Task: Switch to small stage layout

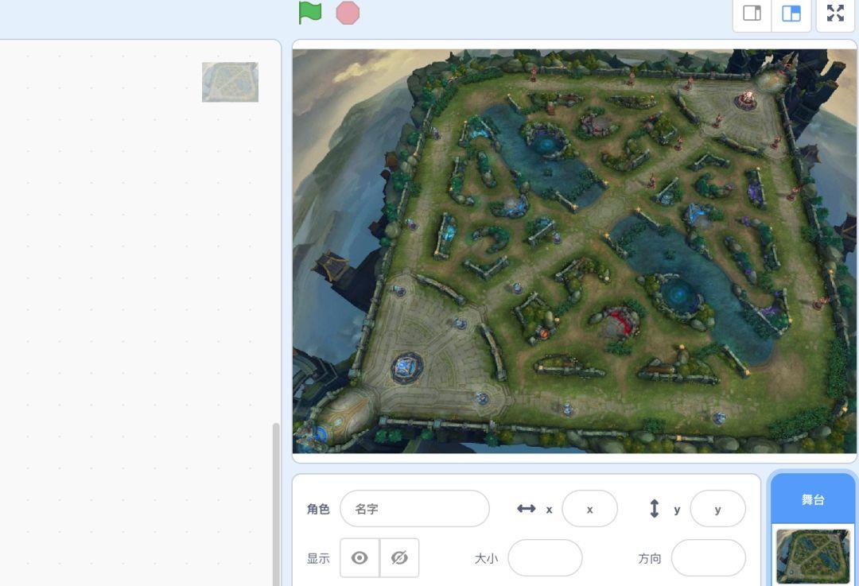Action: tap(752, 14)
